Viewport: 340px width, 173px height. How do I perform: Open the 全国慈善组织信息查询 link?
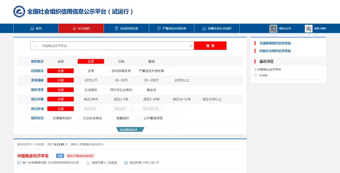[275, 43]
